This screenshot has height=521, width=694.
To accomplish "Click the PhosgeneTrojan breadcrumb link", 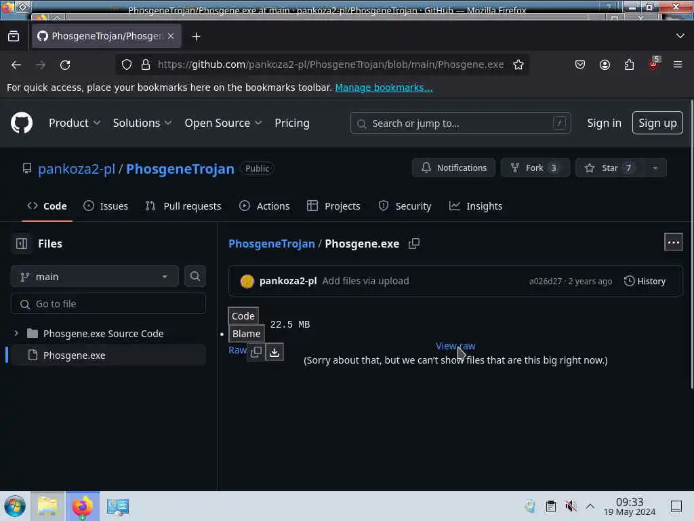I will click(272, 244).
